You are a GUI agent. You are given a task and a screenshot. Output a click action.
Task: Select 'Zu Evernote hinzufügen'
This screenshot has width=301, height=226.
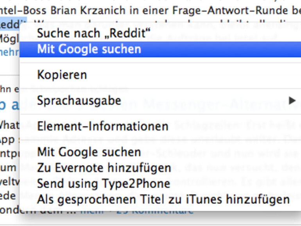(104, 168)
